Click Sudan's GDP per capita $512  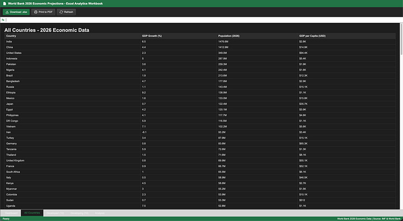[x=302, y=200]
